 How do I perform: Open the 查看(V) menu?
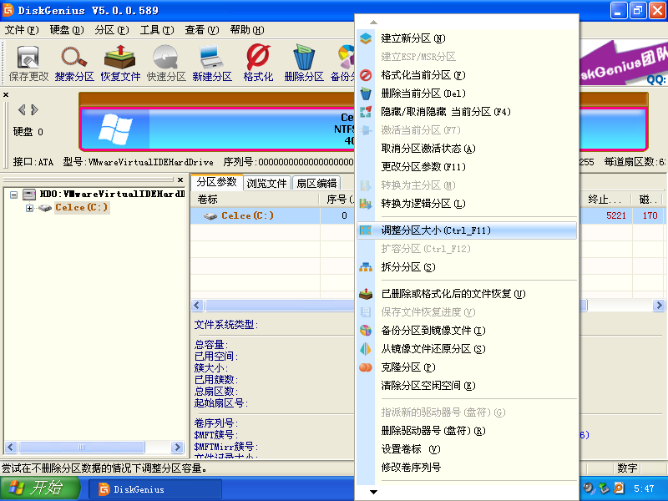click(x=201, y=30)
